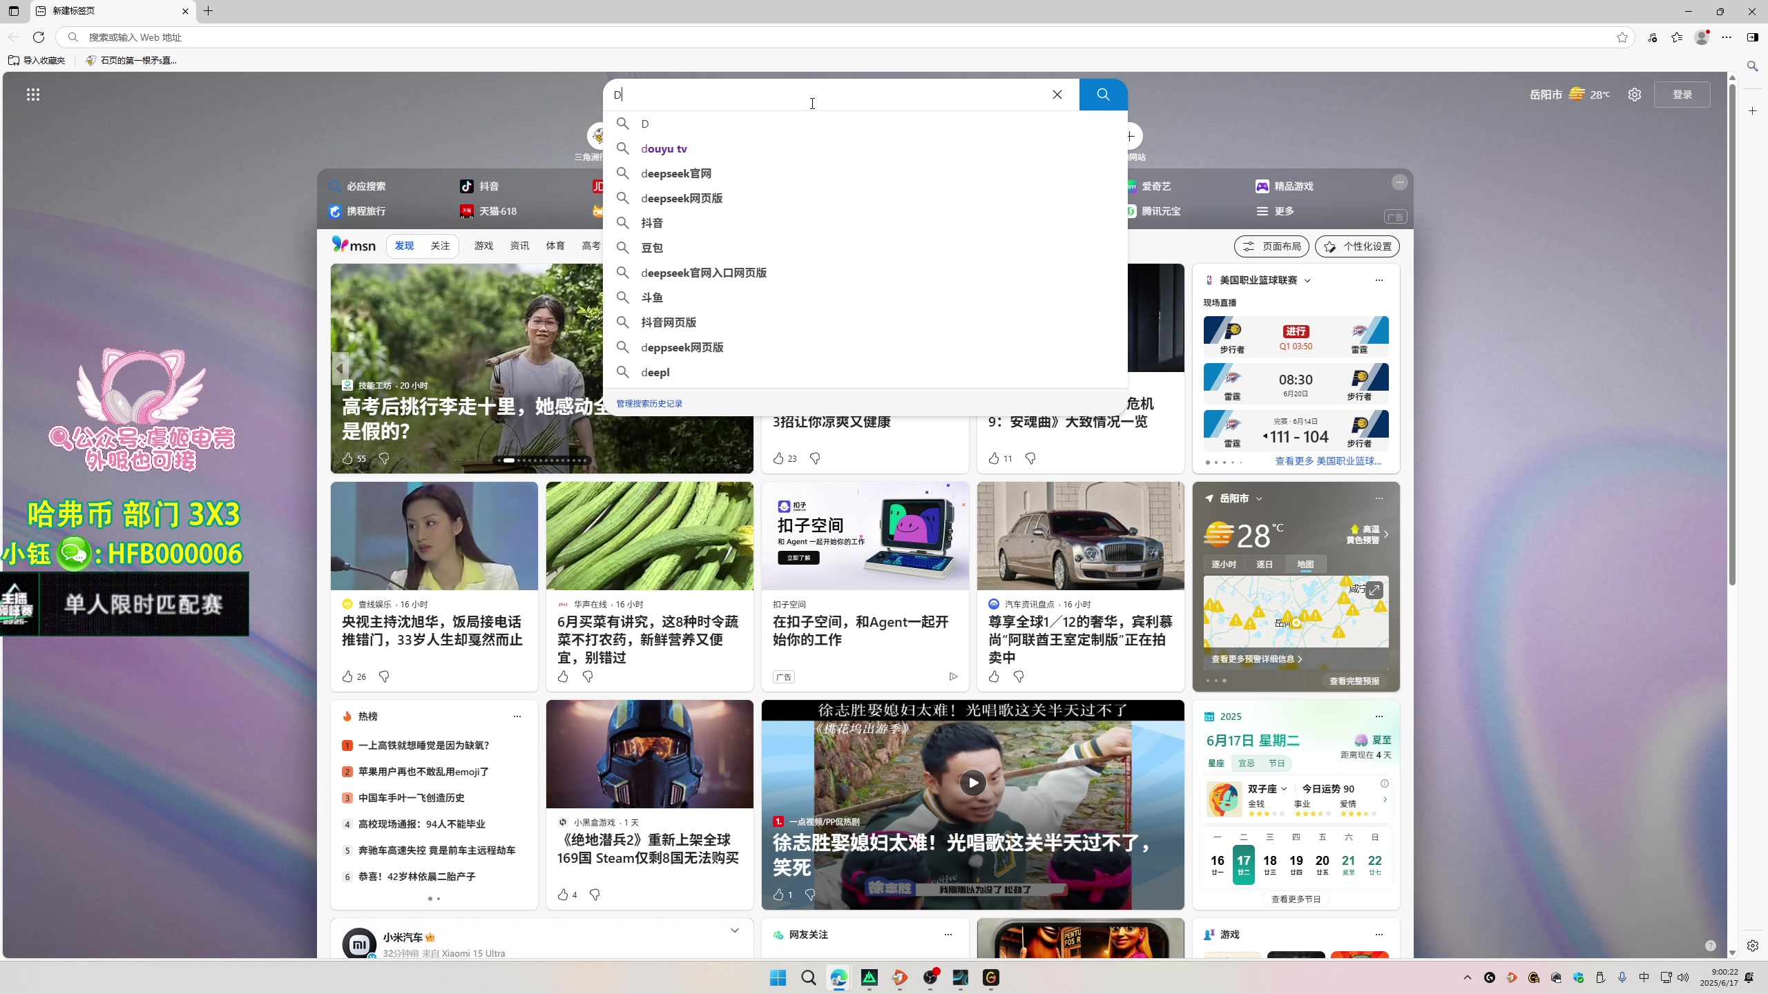Open Windows taskbar search
Image resolution: width=1768 pixels, height=994 pixels.
(x=809, y=977)
